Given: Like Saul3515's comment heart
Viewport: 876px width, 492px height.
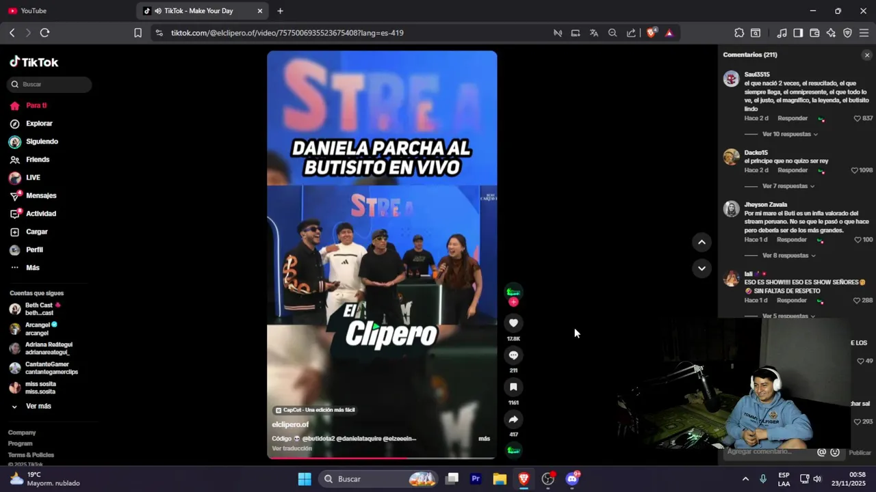Looking at the screenshot, I should click(x=857, y=118).
